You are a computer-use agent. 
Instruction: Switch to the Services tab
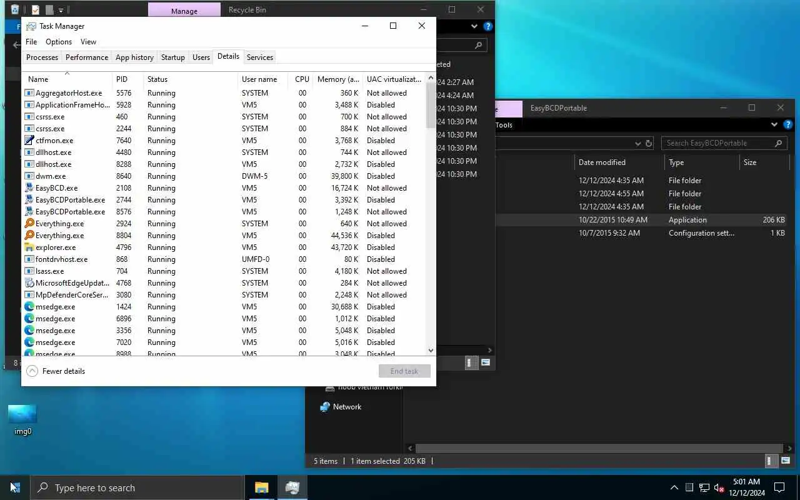point(260,57)
